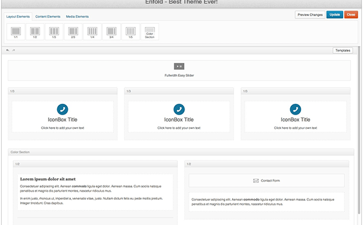The width and height of the screenshot is (363, 225).
Task: Open the Contact Form element
Action: point(266,181)
